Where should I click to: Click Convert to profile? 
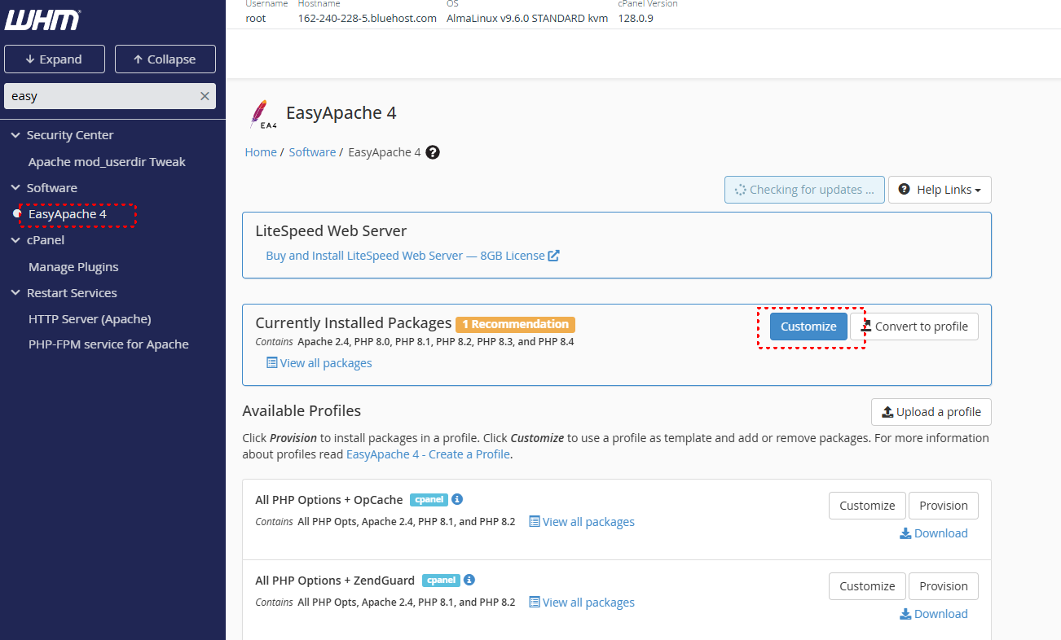point(914,327)
